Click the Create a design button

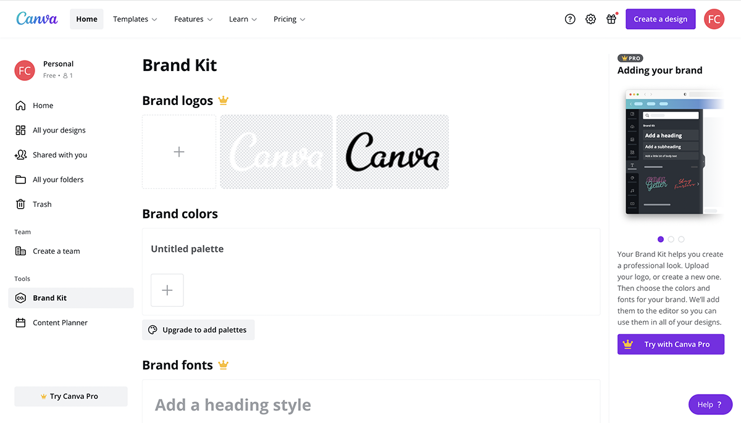coord(660,19)
